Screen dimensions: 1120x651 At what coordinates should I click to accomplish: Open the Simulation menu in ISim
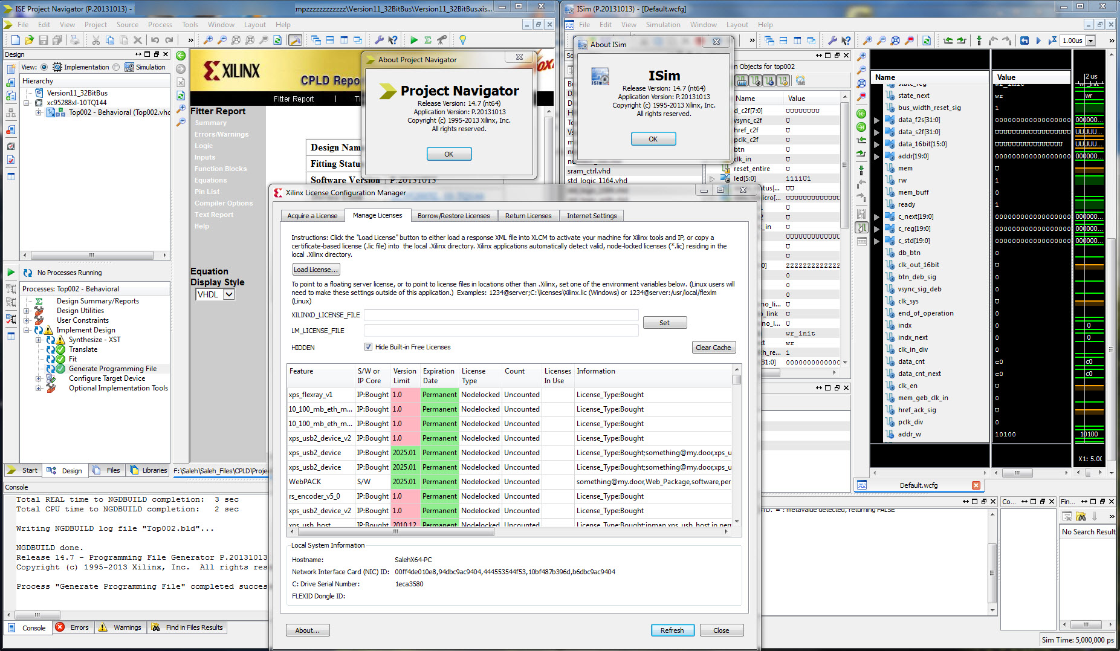click(662, 25)
